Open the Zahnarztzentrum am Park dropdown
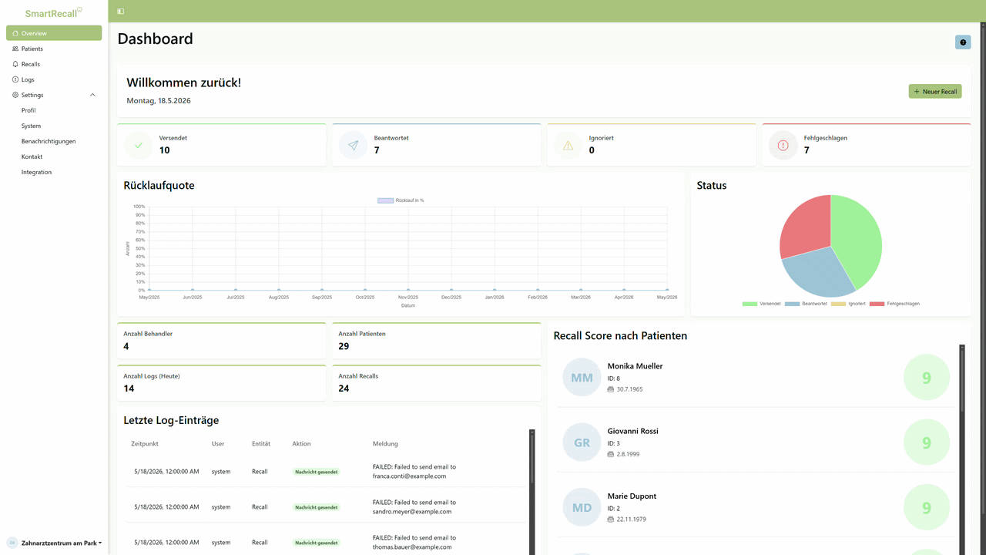This screenshot has width=986, height=555. click(54, 543)
